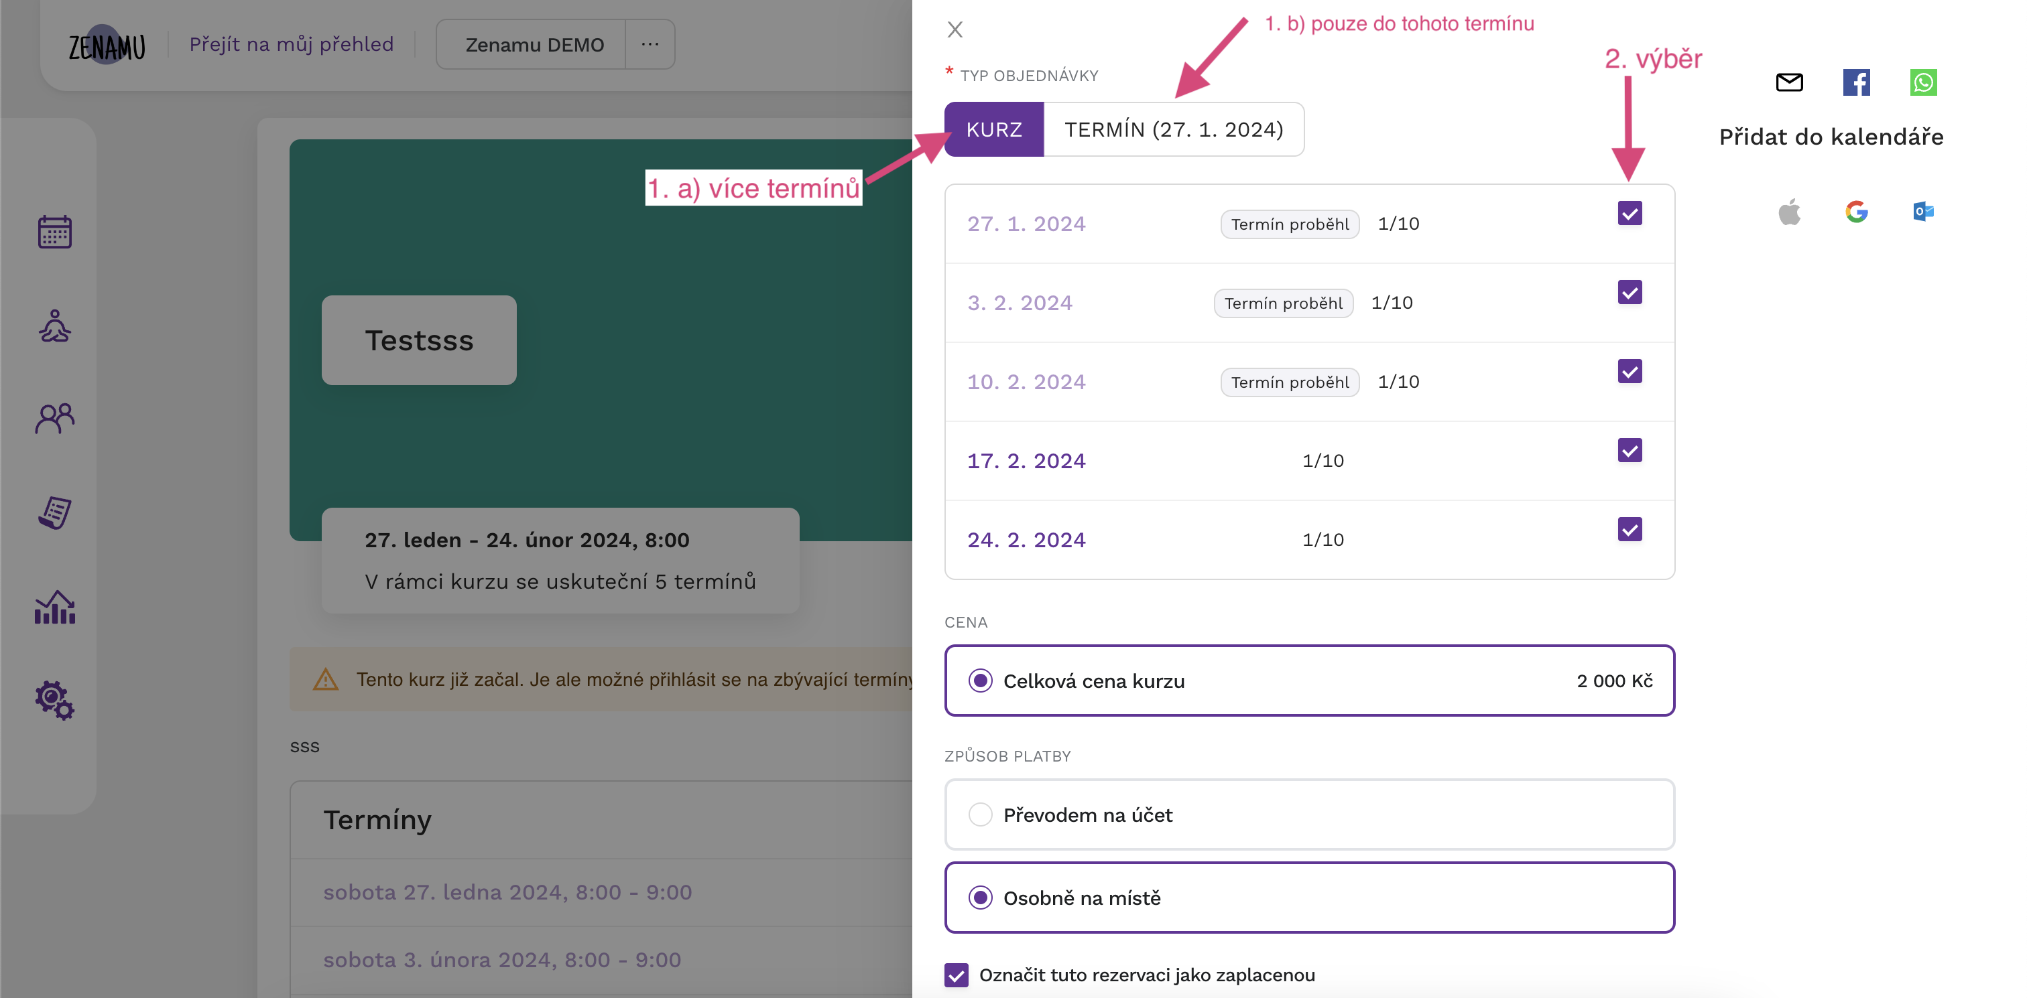Click the 10. 2. 2024 date in the list
The height and width of the screenshot is (998, 2027).
pyautogui.click(x=1026, y=381)
